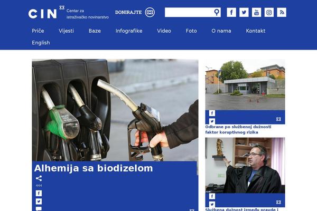Go to the Foto section
This screenshot has width=317, height=211.
click(x=191, y=31)
